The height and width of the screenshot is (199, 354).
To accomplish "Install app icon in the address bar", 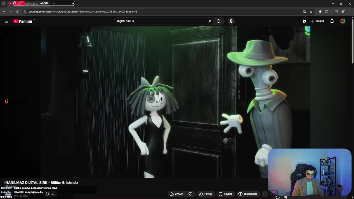I will [x=305, y=12].
